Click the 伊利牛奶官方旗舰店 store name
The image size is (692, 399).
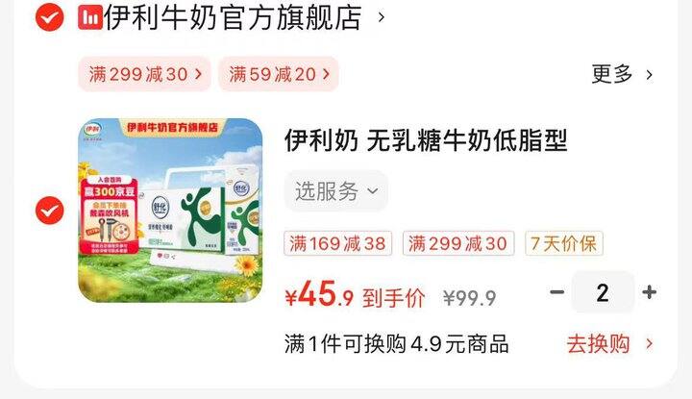pos(233,17)
